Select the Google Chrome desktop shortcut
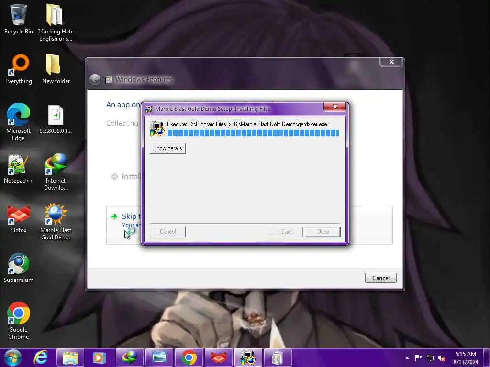The height and width of the screenshot is (367, 490). point(19,321)
